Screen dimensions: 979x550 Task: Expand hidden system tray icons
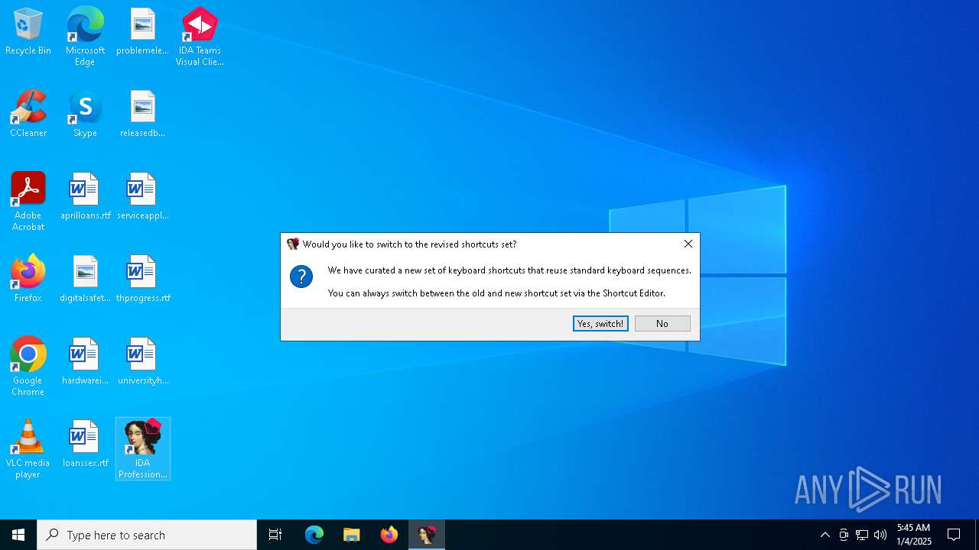pyautogui.click(x=825, y=535)
